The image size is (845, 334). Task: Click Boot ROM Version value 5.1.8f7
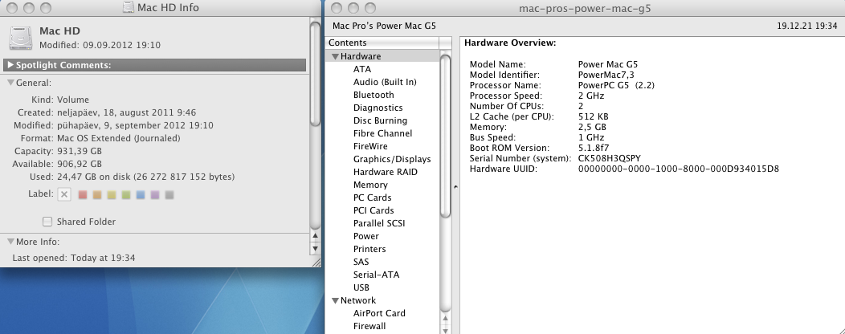click(x=594, y=148)
